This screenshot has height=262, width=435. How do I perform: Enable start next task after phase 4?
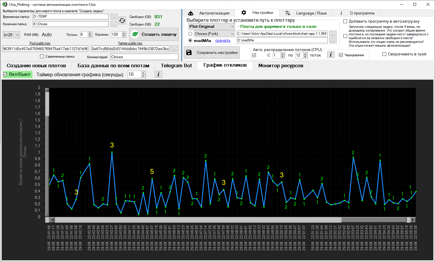(x=345, y=36)
